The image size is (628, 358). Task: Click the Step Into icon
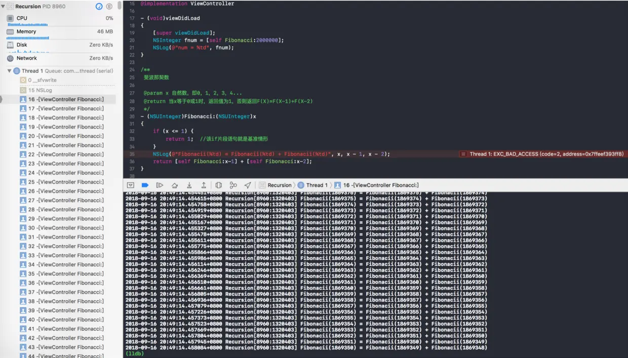click(189, 185)
